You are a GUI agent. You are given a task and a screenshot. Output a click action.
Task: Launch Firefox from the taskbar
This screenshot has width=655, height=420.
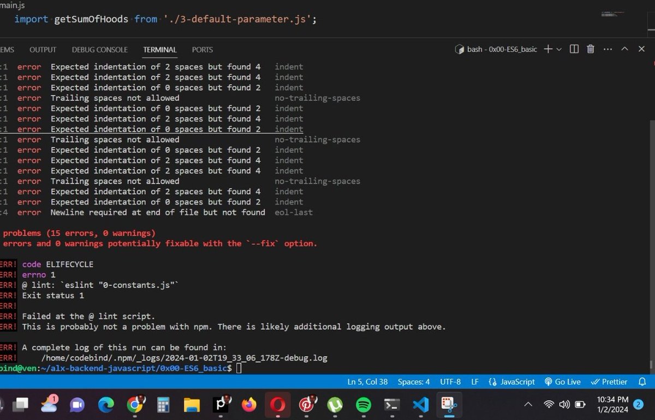click(249, 405)
